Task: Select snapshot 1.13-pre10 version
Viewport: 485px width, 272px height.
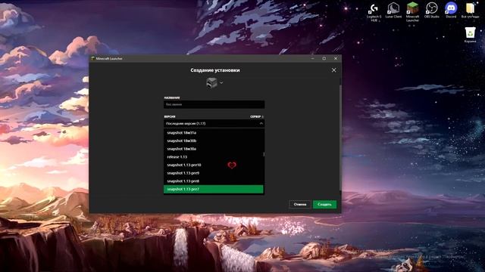Action: (x=214, y=165)
